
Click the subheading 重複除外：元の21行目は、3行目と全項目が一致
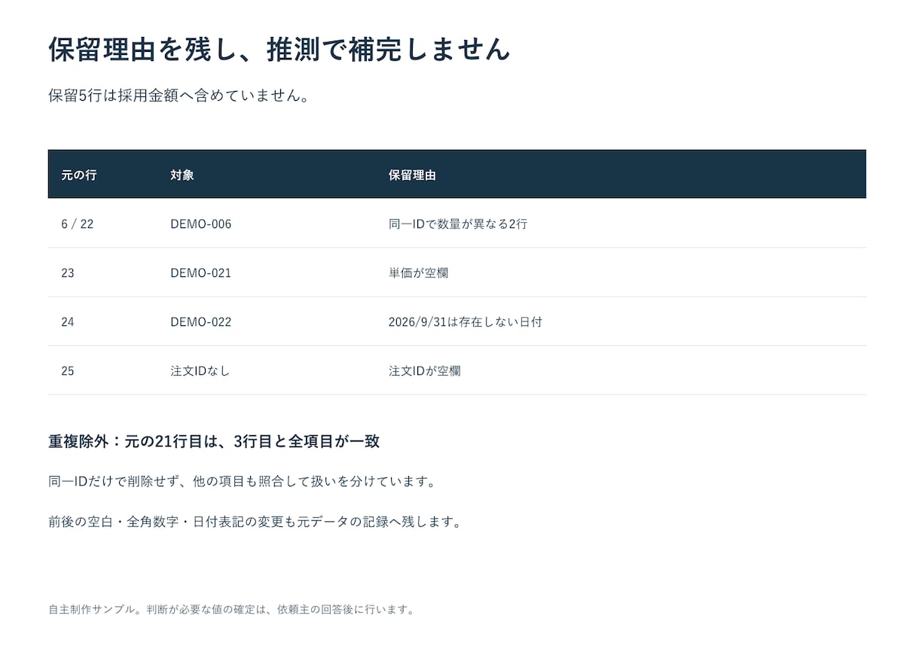214,441
